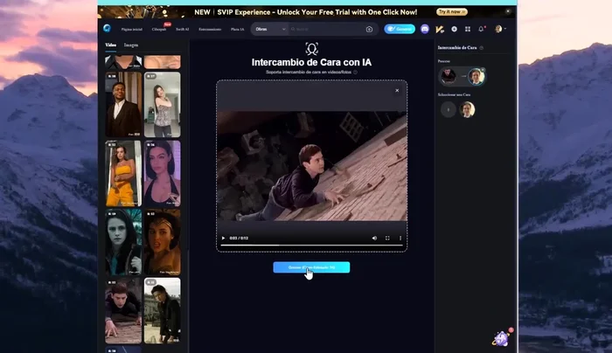
Task: Go to Página inicial
Action: (x=131, y=29)
